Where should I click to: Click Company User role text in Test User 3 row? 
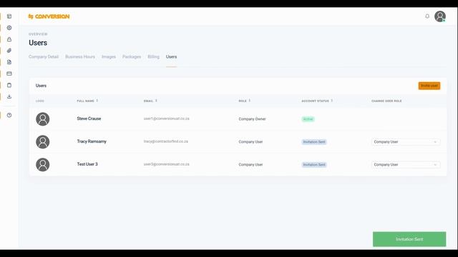pos(250,165)
